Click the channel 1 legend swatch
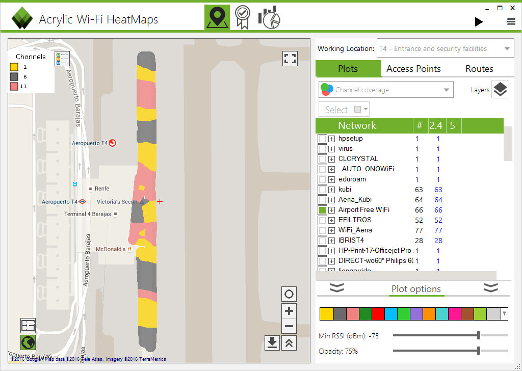Screen dimensions: 522x371 (x=14, y=67)
